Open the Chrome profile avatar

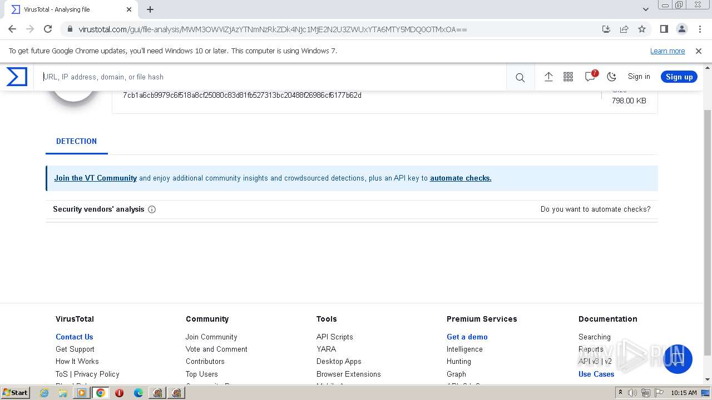[682, 29]
